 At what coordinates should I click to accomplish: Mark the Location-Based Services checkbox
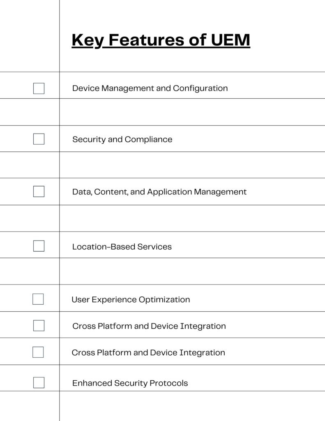click(x=39, y=246)
